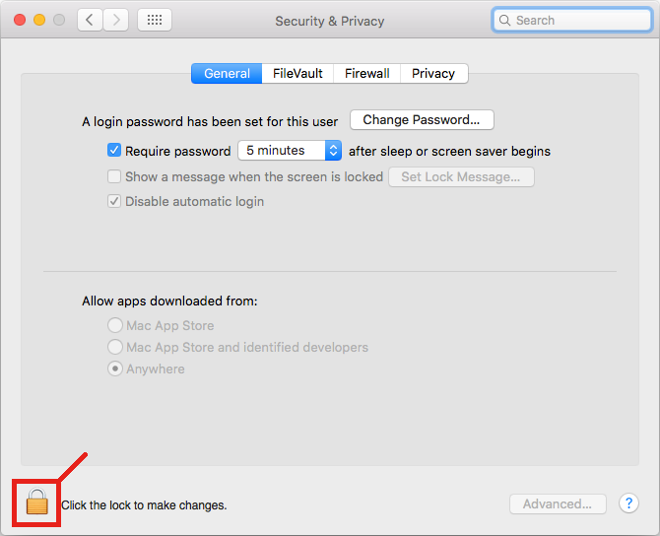Switch to the FileVault tab

pyautogui.click(x=297, y=74)
